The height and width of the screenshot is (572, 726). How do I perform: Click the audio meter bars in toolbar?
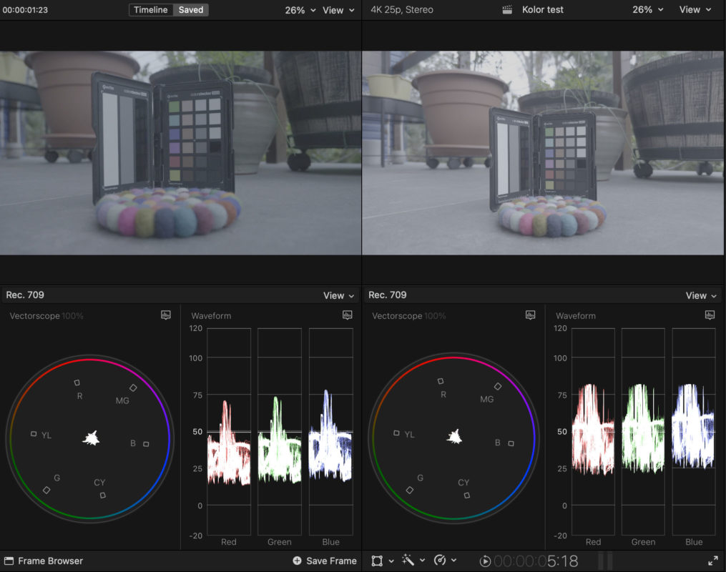(606, 561)
